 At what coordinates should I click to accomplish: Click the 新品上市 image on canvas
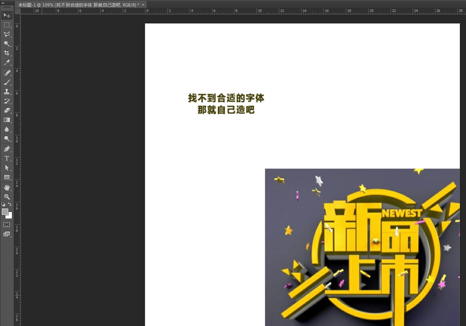tap(362, 247)
